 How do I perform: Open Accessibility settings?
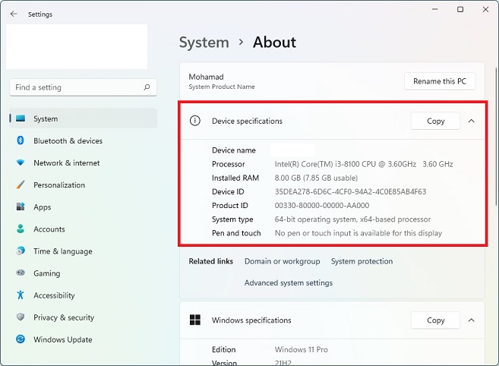[84, 295]
